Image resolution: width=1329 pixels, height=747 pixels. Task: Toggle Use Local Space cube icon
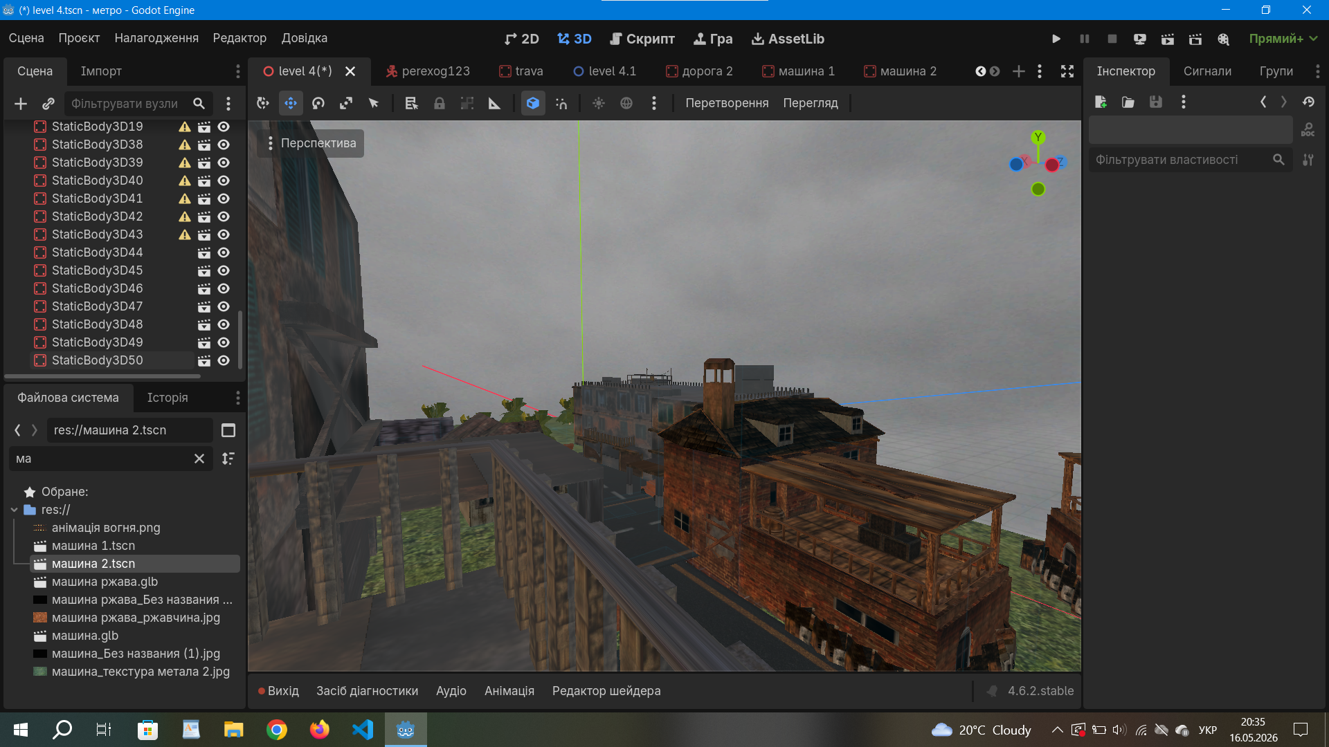click(x=533, y=103)
